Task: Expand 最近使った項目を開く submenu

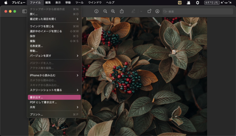Action: pyautogui.click(x=54, y=19)
